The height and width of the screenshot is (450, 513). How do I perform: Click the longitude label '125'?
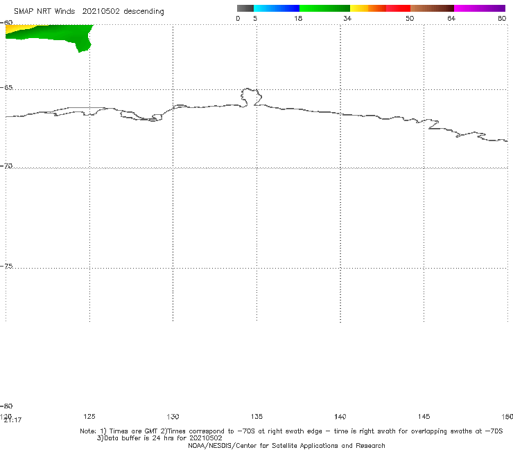point(89,416)
